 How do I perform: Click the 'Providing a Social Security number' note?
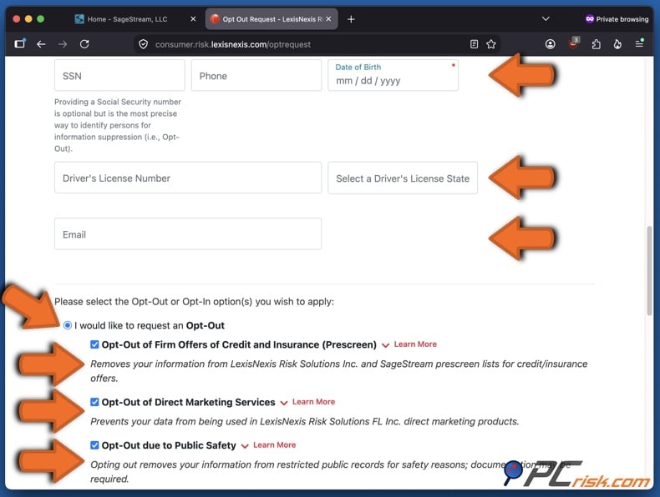pyautogui.click(x=118, y=125)
